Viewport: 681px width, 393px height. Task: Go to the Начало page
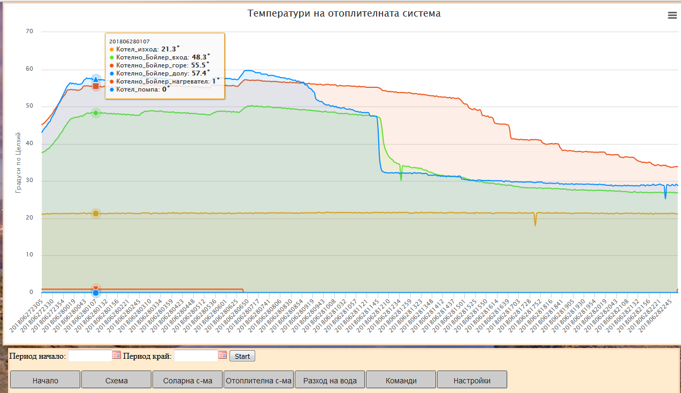click(45, 381)
